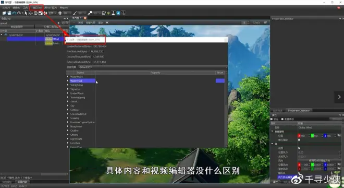
Task: Toggle the wind enable checkbox in properties
Action: 299,148
